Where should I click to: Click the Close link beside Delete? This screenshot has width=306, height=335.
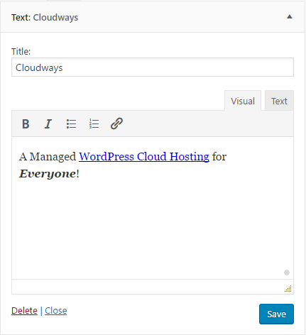click(x=56, y=310)
